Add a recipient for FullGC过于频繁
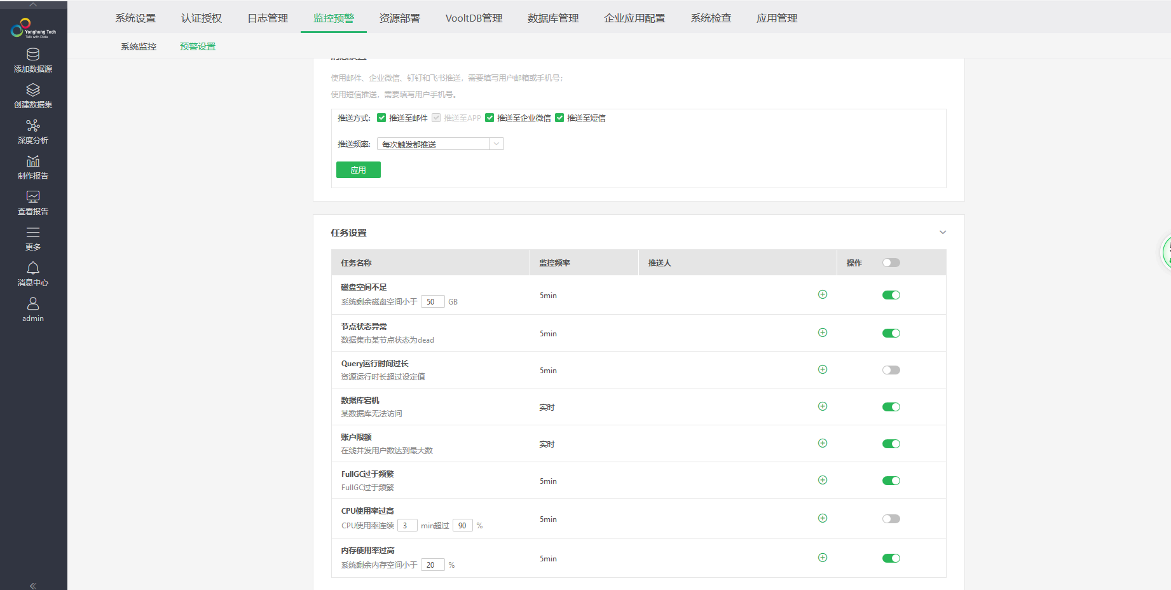Image resolution: width=1171 pixels, height=590 pixels. 823,480
